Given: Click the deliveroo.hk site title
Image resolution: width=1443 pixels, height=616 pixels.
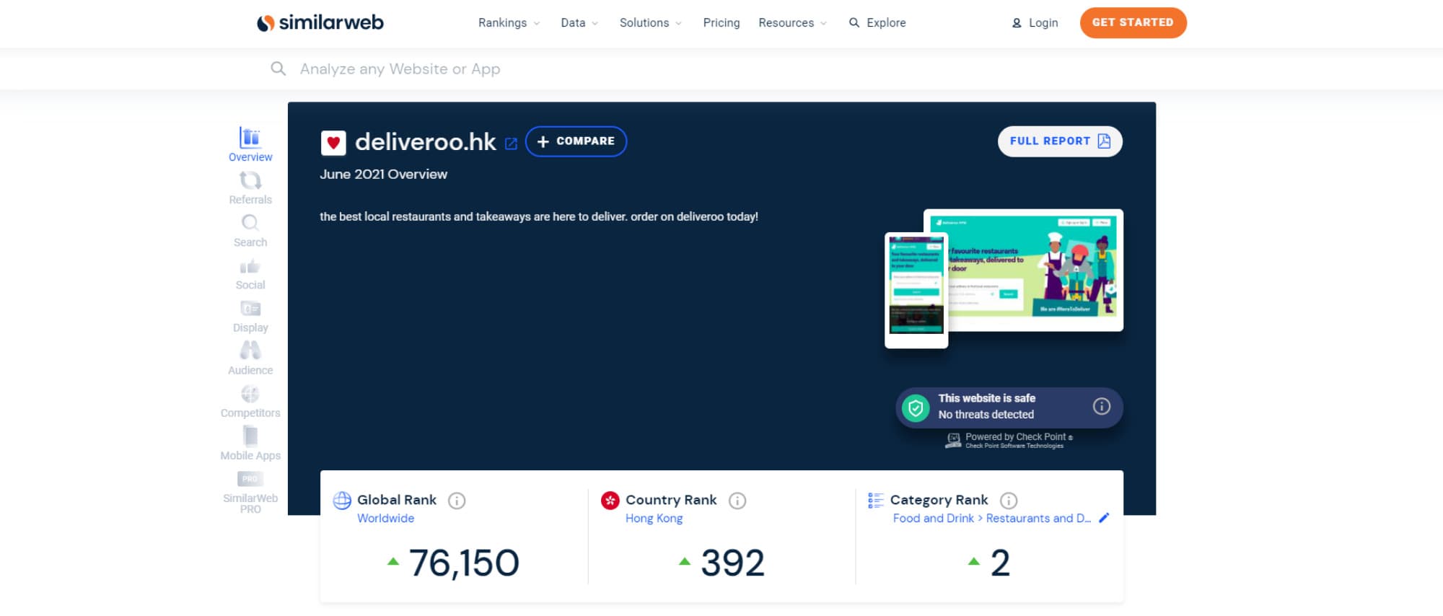Looking at the screenshot, I should coord(425,142).
